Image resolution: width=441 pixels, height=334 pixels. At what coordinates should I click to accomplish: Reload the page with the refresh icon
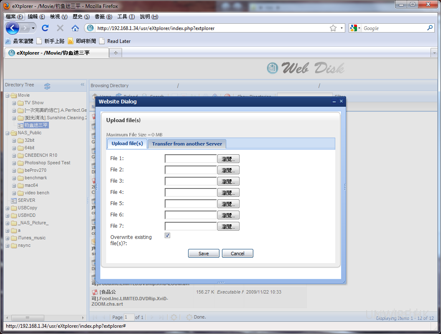[45, 28]
